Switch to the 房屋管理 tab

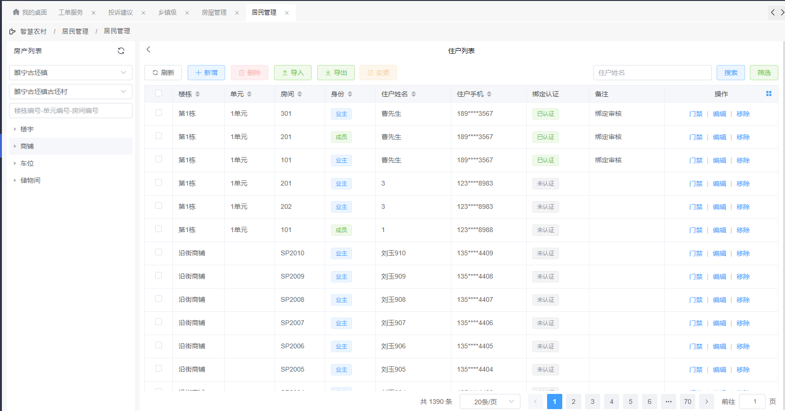(x=214, y=12)
